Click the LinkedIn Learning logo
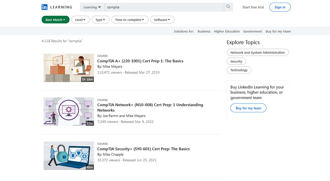The width and height of the screenshot is (330, 181). (57, 7)
